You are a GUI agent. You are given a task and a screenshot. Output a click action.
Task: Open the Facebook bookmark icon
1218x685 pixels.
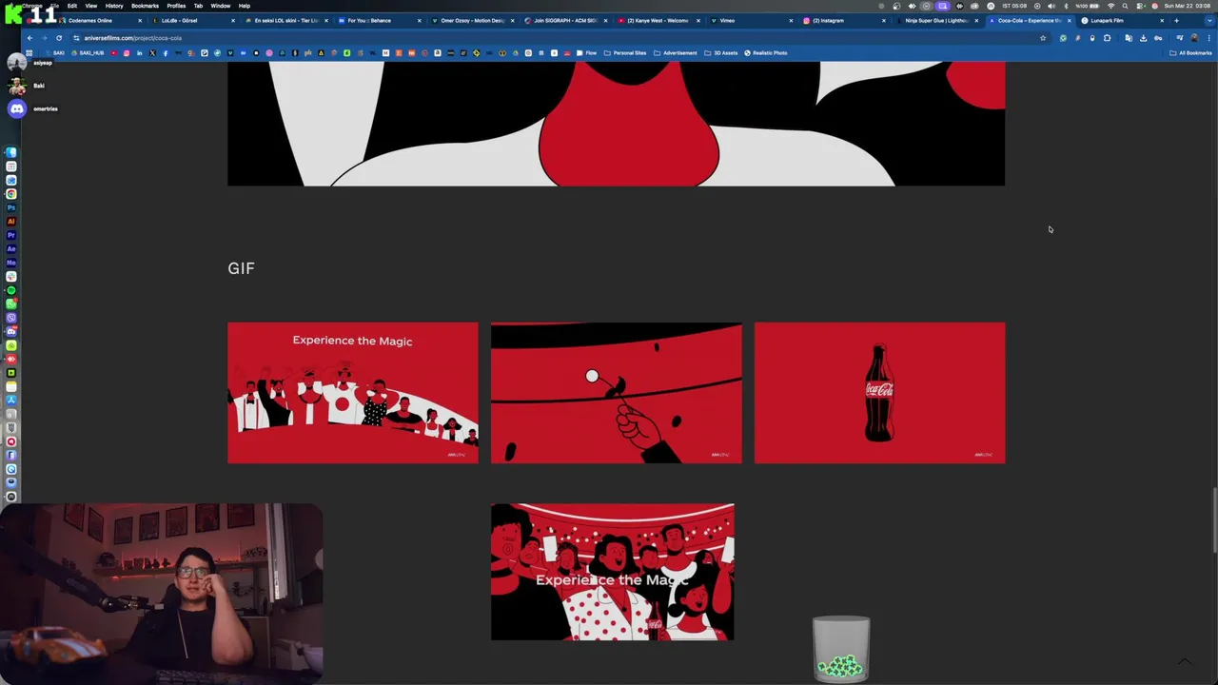pos(166,52)
